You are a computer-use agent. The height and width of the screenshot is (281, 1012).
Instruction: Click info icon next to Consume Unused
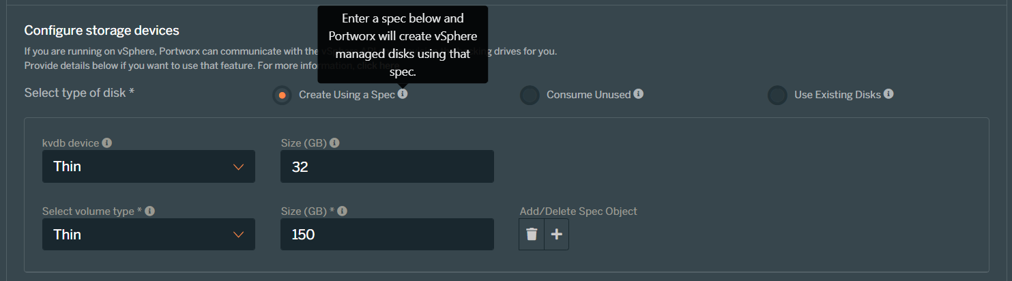click(638, 94)
